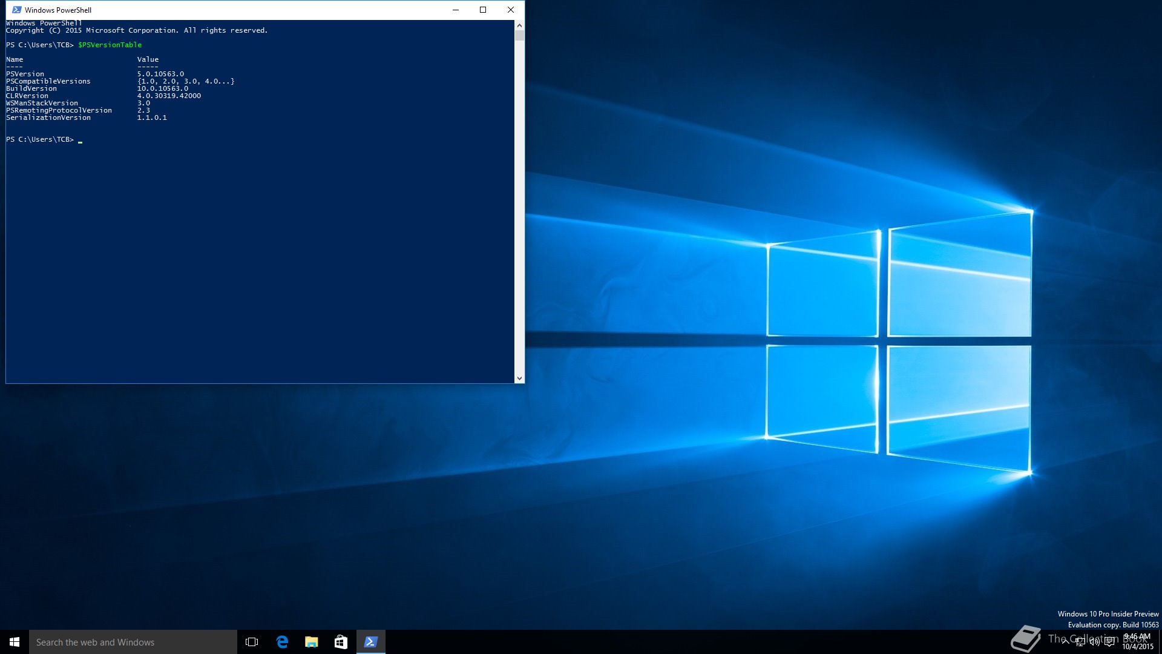
Task: Open the clock and date flyout
Action: click(x=1138, y=642)
